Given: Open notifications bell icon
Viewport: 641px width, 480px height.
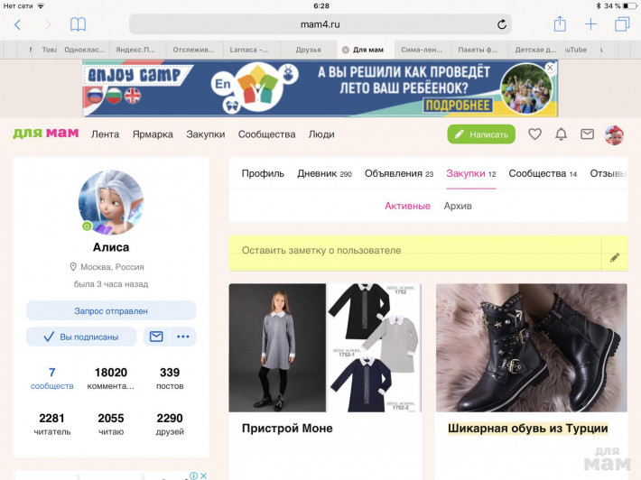Looking at the screenshot, I should tap(561, 134).
